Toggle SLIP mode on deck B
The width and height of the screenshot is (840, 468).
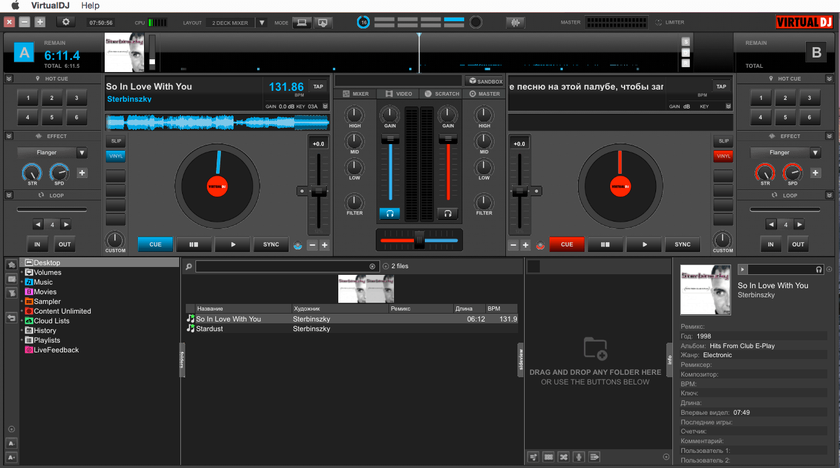coord(723,141)
